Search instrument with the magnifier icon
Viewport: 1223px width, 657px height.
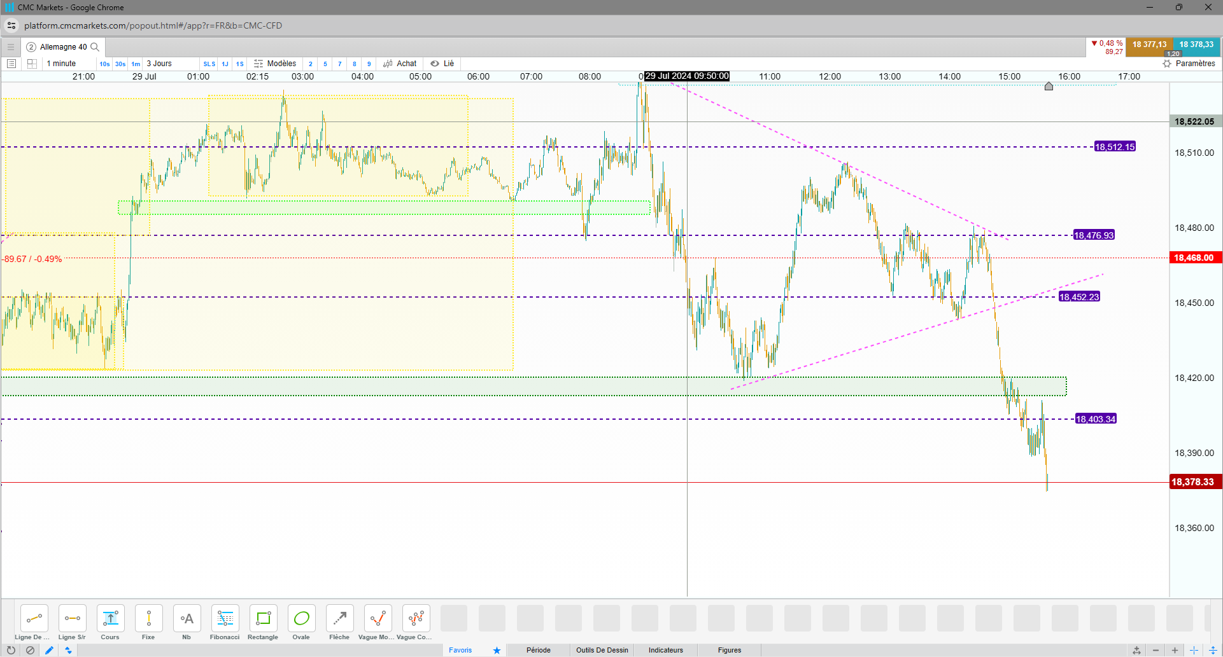click(95, 47)
